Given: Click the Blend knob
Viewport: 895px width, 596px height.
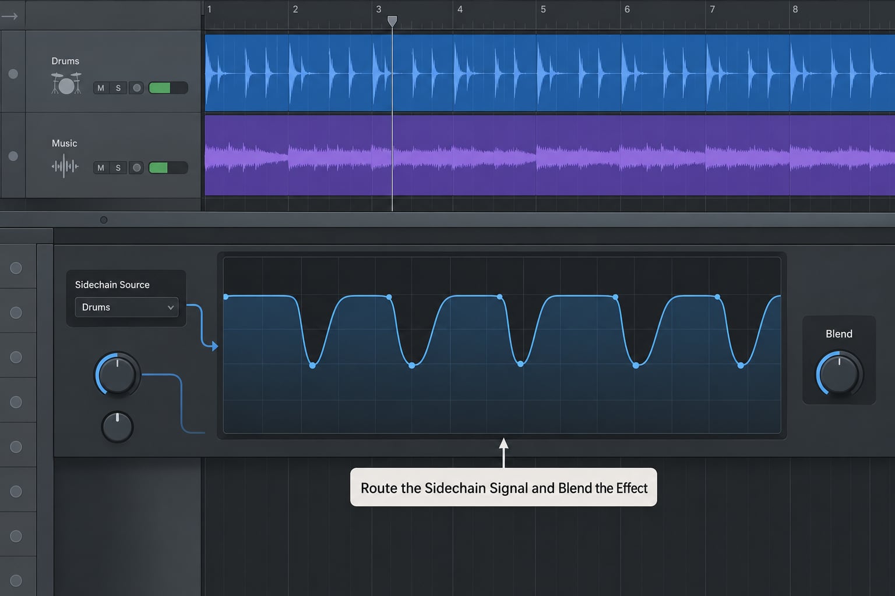Looking at the screenshot, I should pos(839,374).
